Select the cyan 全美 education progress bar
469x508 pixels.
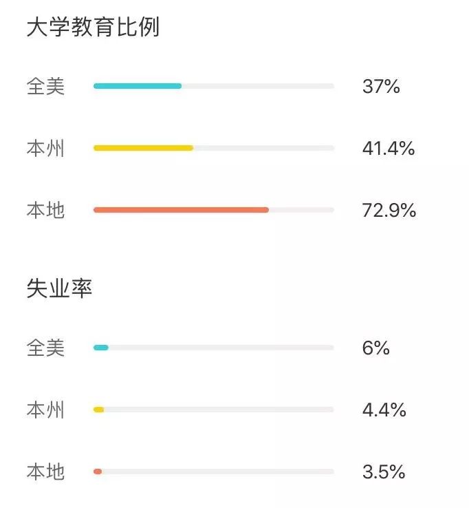214,86
